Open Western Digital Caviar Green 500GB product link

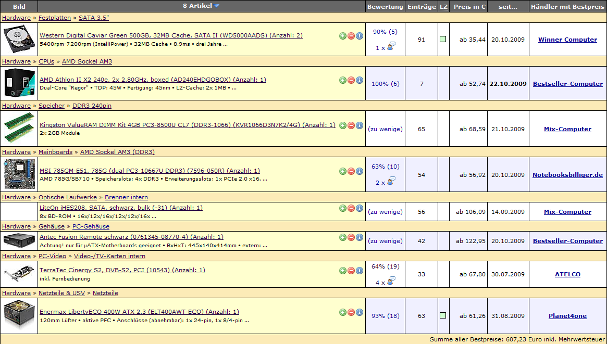pyautogui.click(x=171, y=35)
